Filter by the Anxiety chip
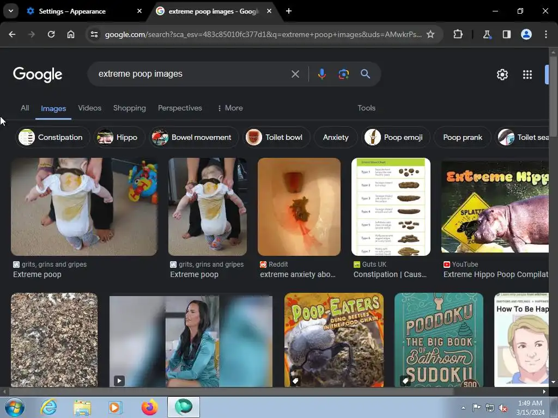Screen dimensions: 558x418 coord(335,137)
